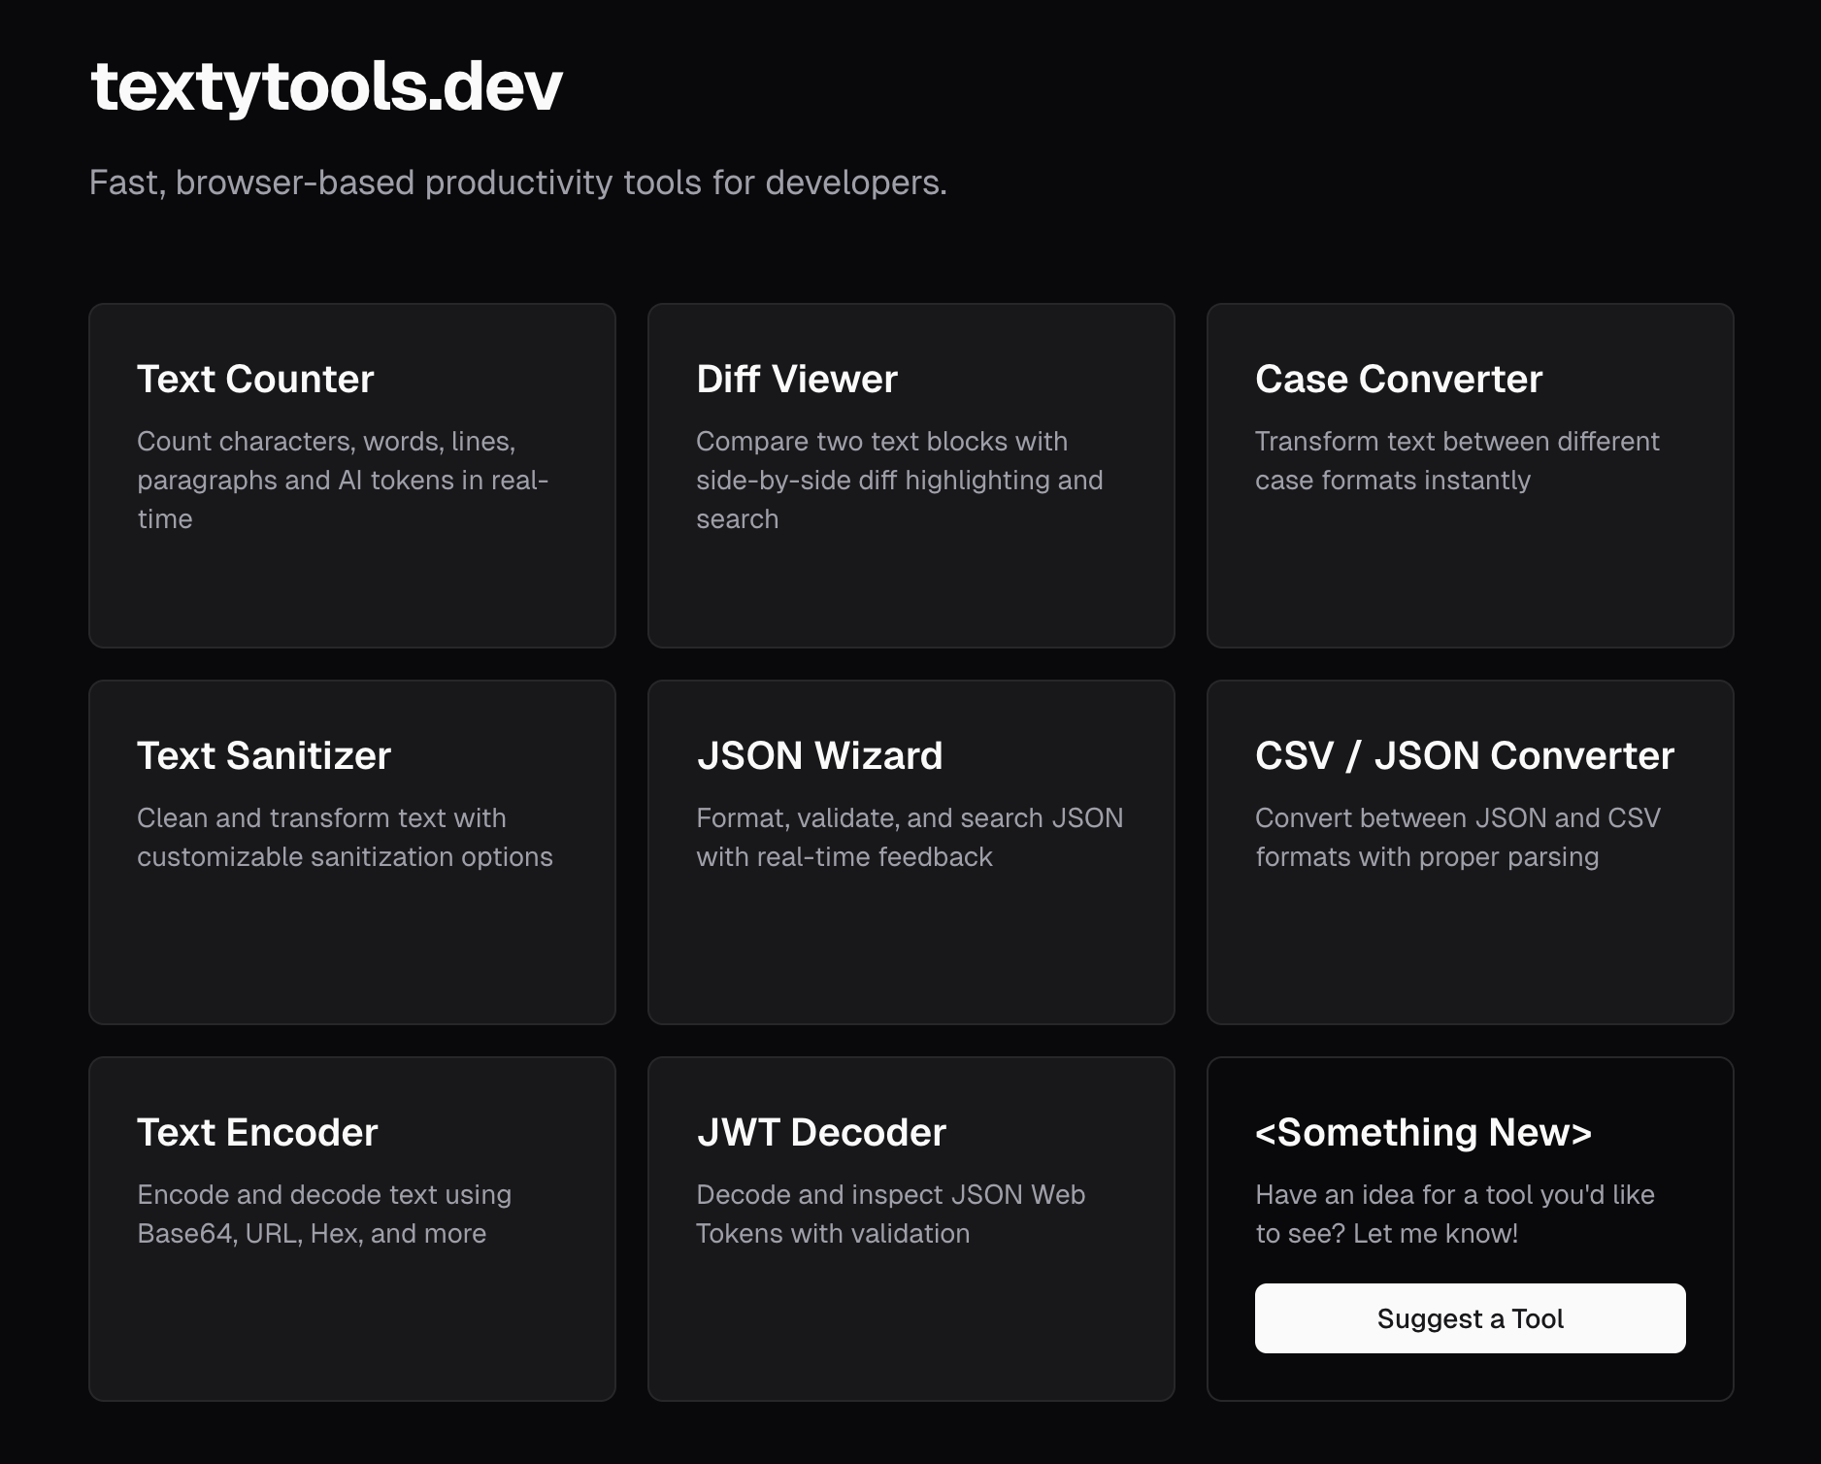Open the CSV / JSON Converter tool
This screenshot has width=1821, height=1464.
1470,852
